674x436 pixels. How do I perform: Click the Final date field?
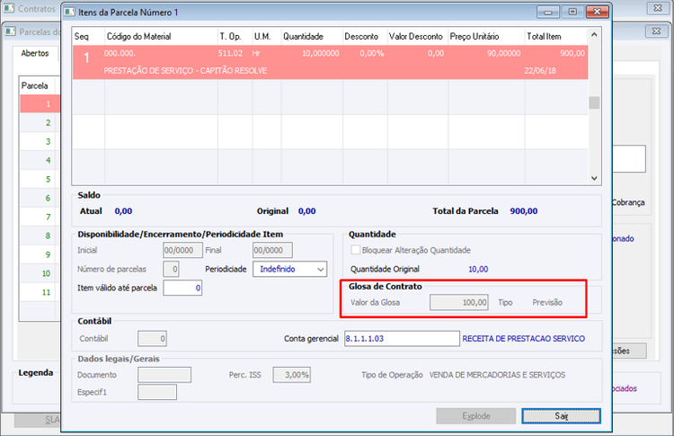tap(272, 250)
